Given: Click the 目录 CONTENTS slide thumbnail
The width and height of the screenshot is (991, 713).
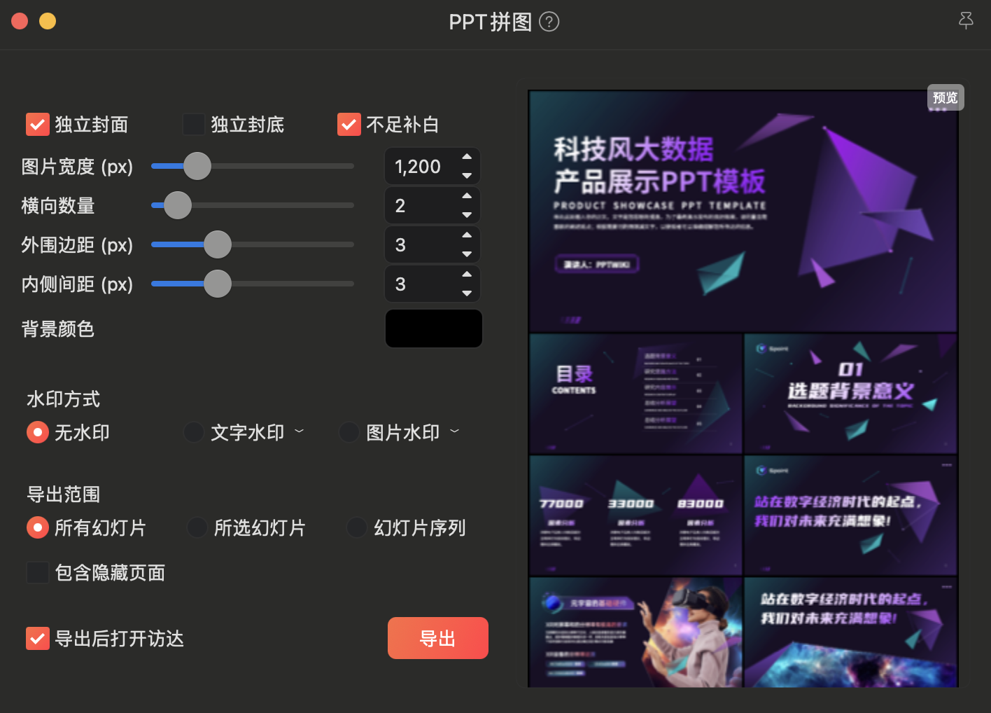Looking at the screenshot, I should coord(635,394).
